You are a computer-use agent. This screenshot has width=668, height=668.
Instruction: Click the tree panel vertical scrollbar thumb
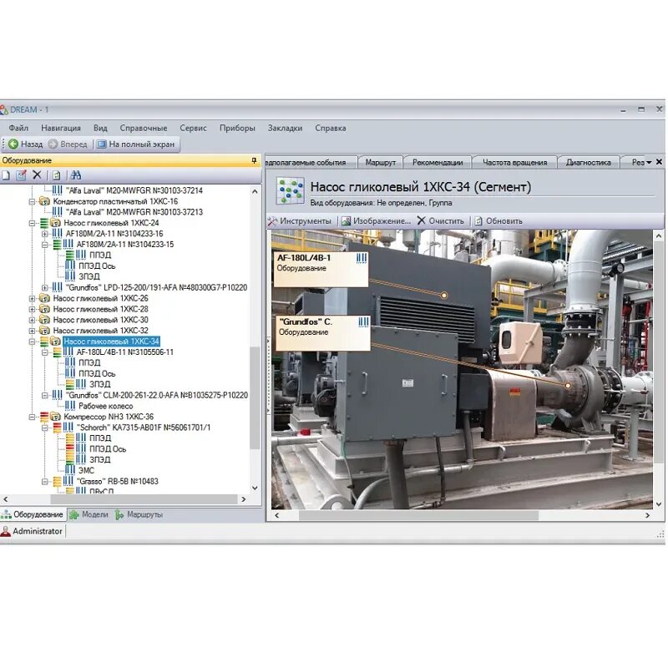coord(255,398)
